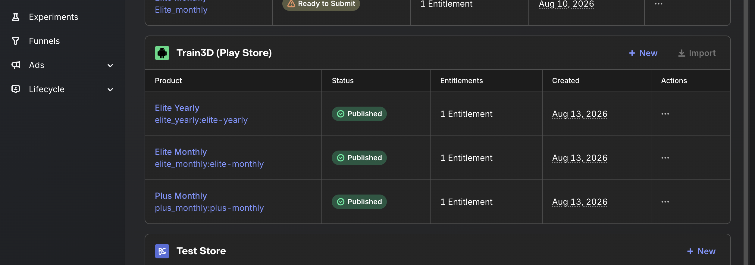Click the 1 Entitlement cell for Elite Monthly Play Store
This screenshot has width=755, height=265.
466,158
